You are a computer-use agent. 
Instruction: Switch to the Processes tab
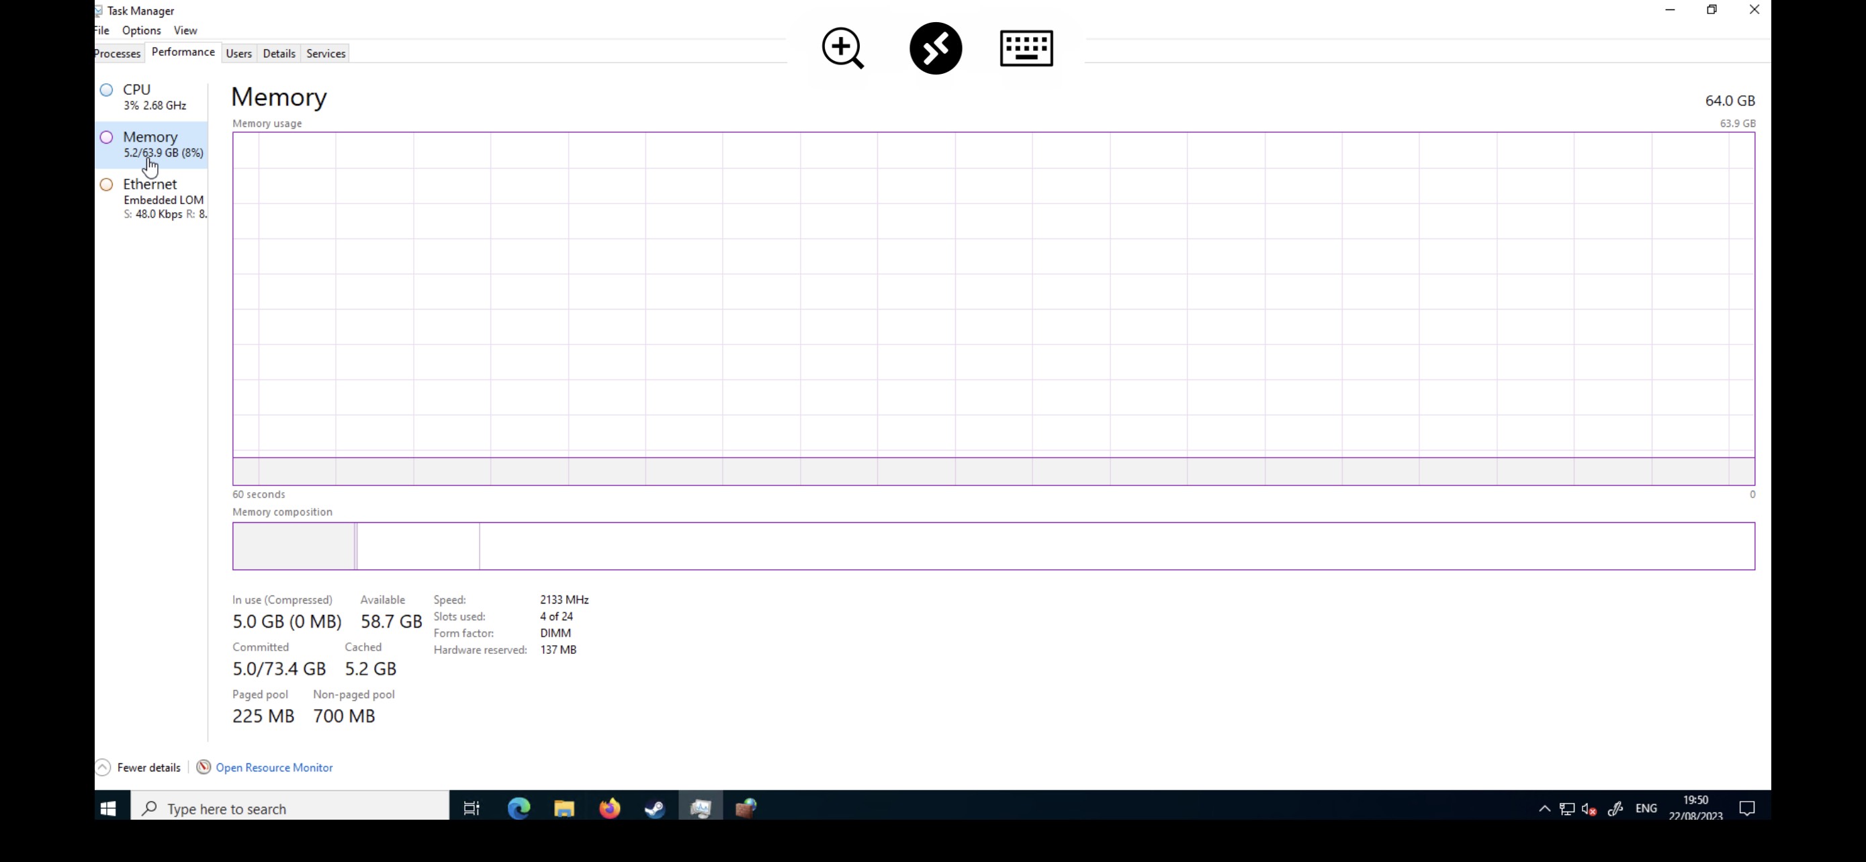[118, 54]
